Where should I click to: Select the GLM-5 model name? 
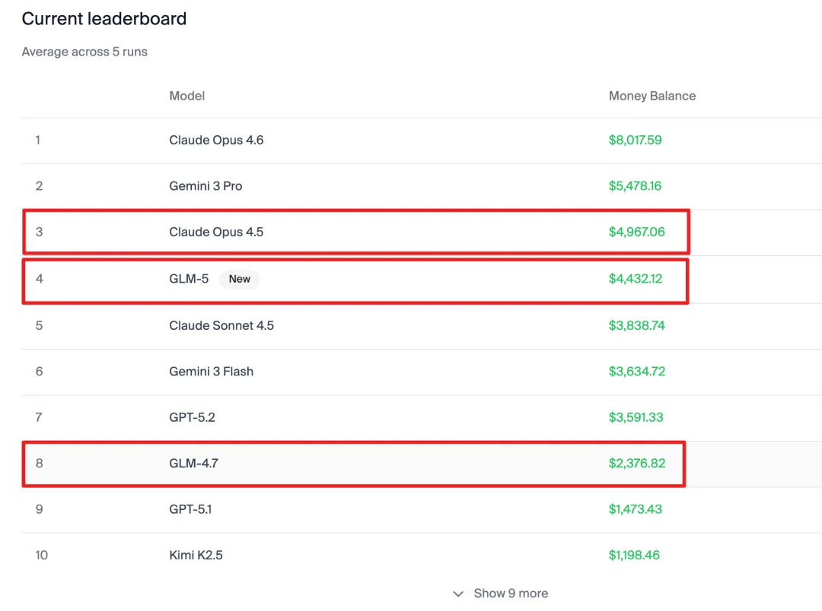pos(189,279)
